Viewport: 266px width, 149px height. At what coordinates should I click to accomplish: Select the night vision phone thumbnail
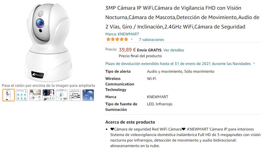click(x=48, y=95)
